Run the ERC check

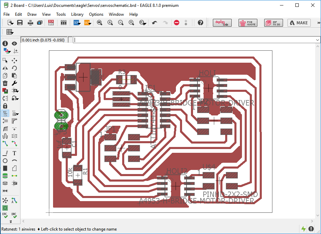coord(5,215)
